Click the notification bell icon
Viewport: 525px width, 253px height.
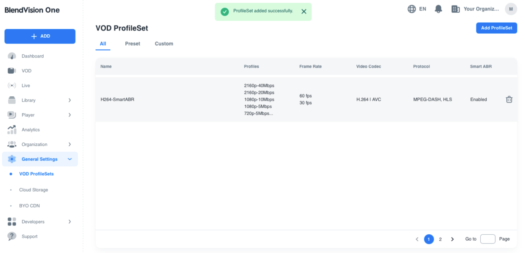point(438,9)
